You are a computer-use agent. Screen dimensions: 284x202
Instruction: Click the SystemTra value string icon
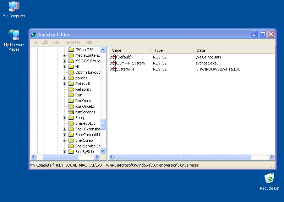(113, 69)
